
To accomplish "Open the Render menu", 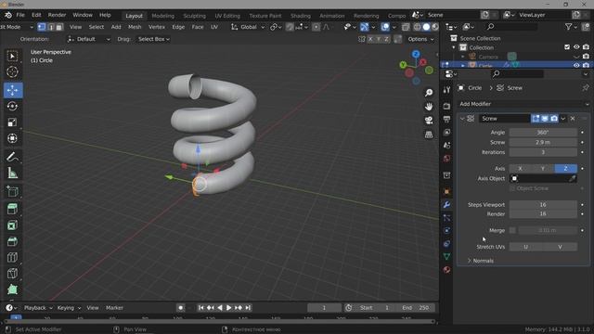I will [x=57, y=15].
